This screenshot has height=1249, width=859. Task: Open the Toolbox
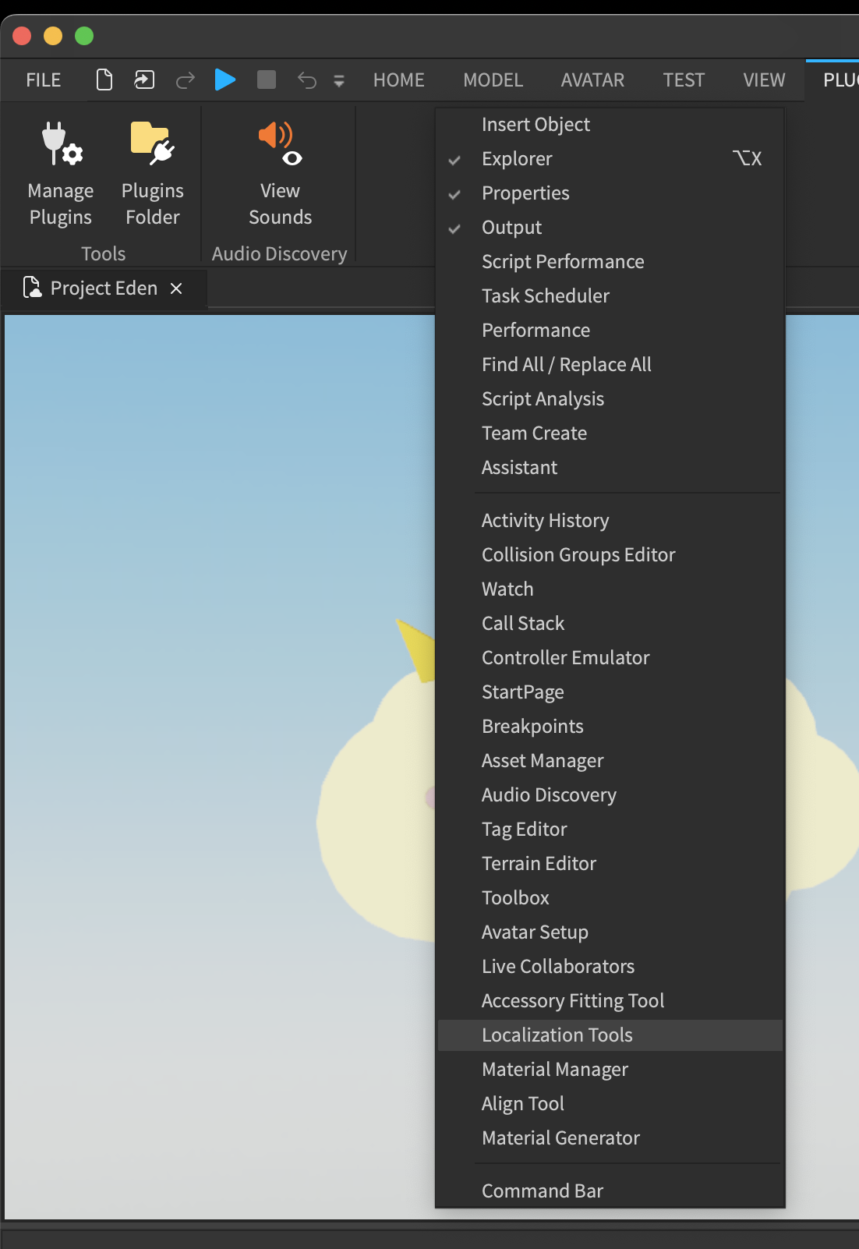point(610,898)
